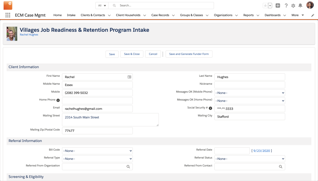Click the Nickname input field

[249, 85]
